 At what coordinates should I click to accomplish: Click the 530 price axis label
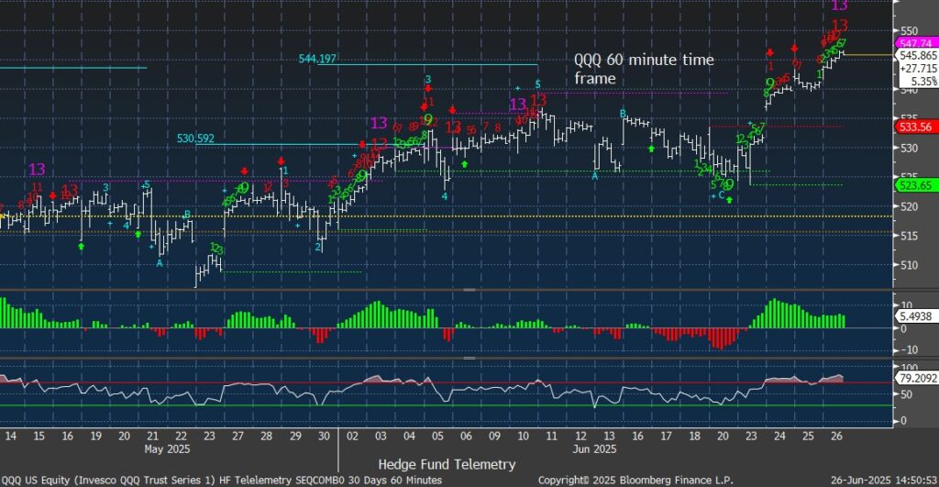click(909, 148)
